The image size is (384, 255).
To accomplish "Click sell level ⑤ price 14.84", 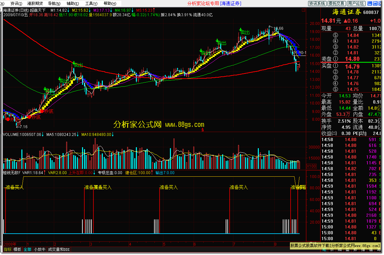I will click(x=353, y=35).
